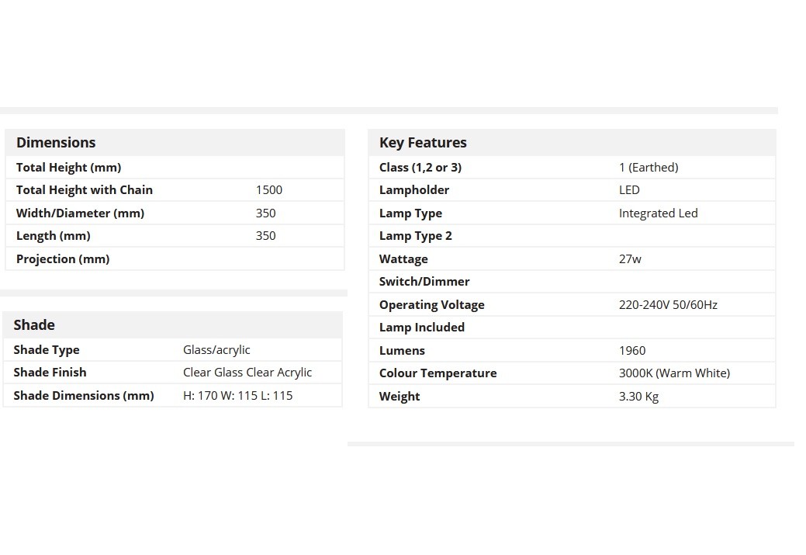
Task: Click the Class (1,2 or 3) label
Action: tap(420, 167)
